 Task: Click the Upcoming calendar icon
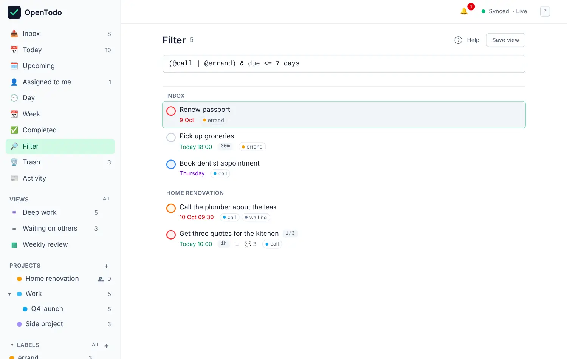pyautogui.click(x=14, y=66)
